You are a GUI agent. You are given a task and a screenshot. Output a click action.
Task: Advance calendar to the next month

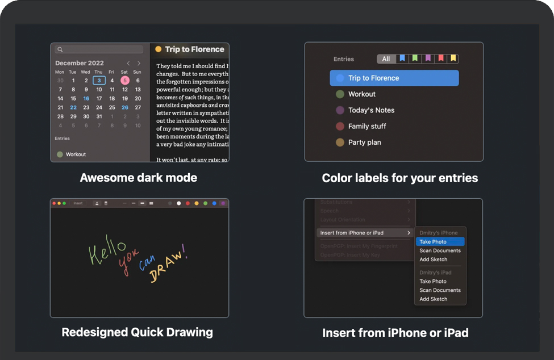(139, 64)
